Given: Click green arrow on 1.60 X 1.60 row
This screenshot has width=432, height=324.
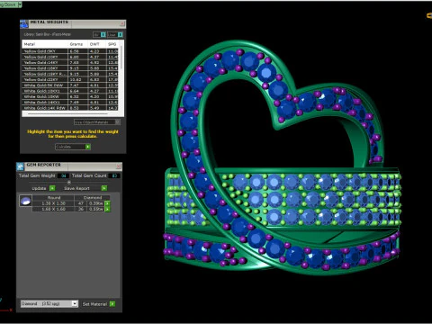Looking at the screenshot, I should tap(107, 209).
